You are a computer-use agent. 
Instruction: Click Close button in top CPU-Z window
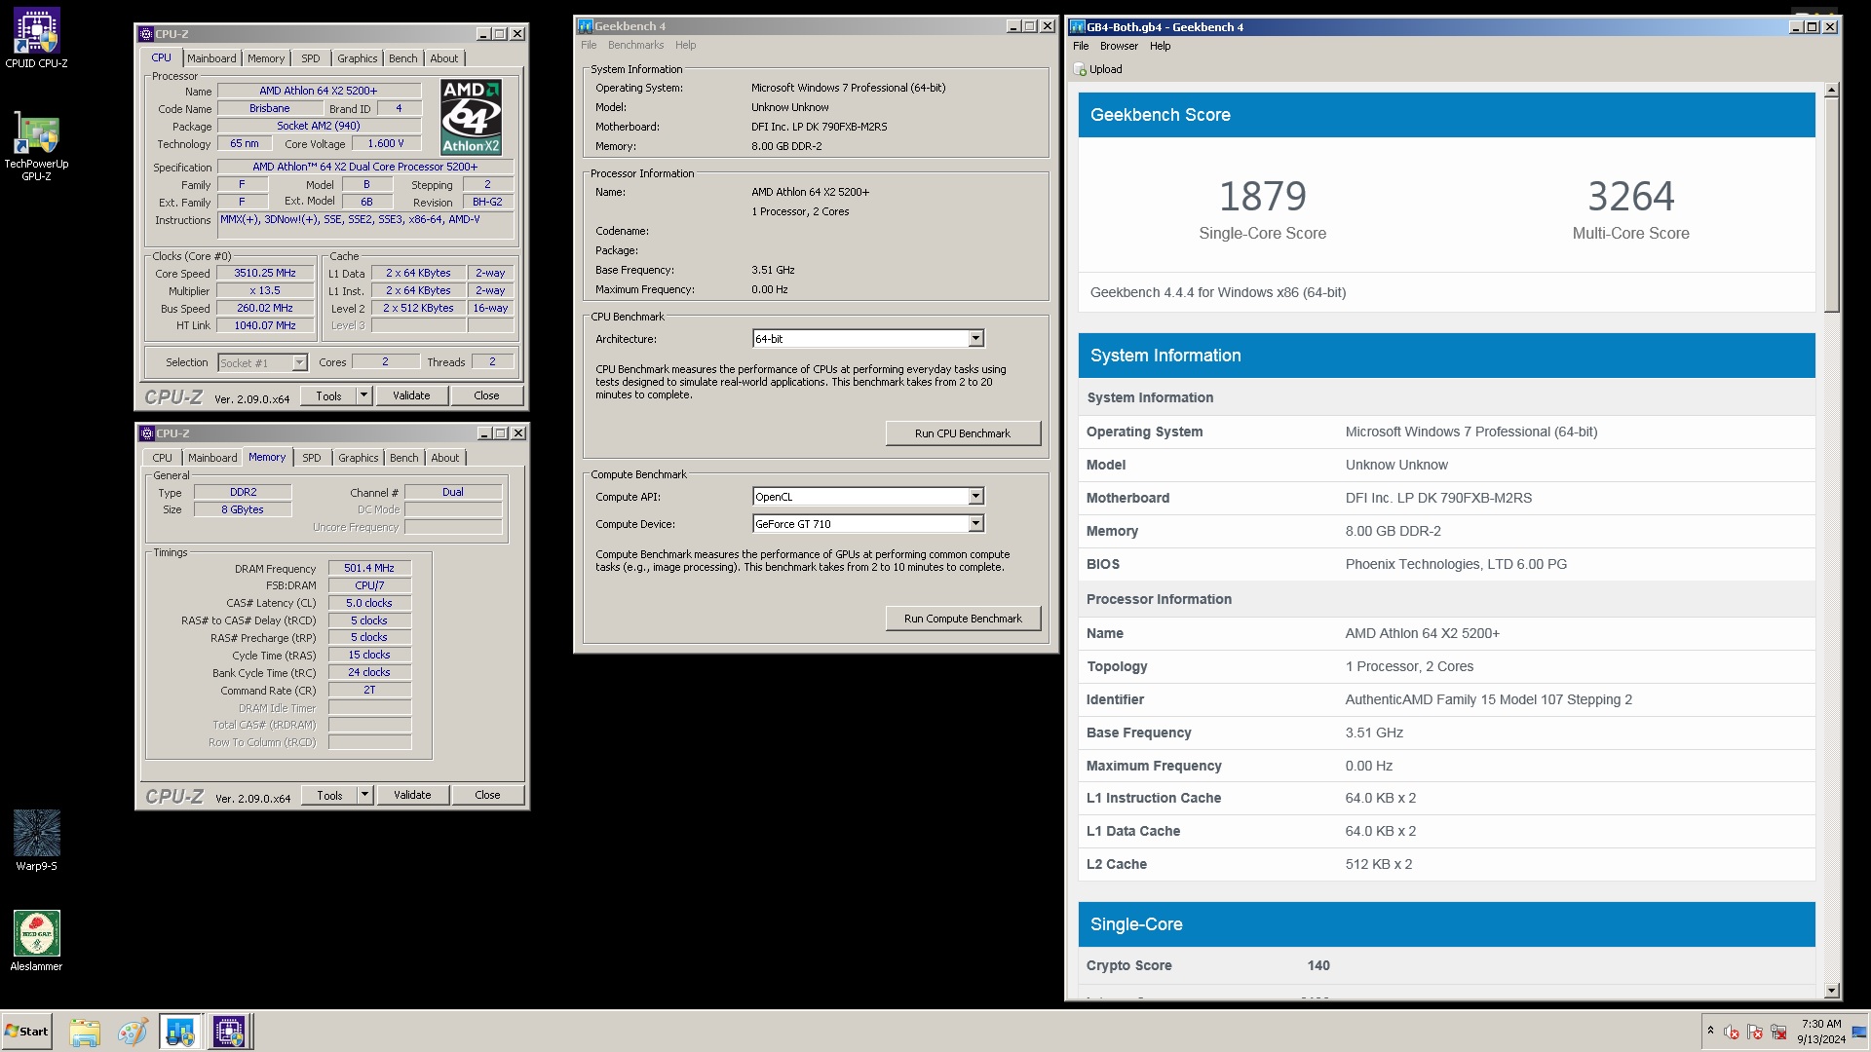(x=486, y=395)
